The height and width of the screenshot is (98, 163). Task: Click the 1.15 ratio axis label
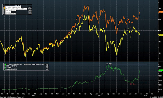pos(160,76)
